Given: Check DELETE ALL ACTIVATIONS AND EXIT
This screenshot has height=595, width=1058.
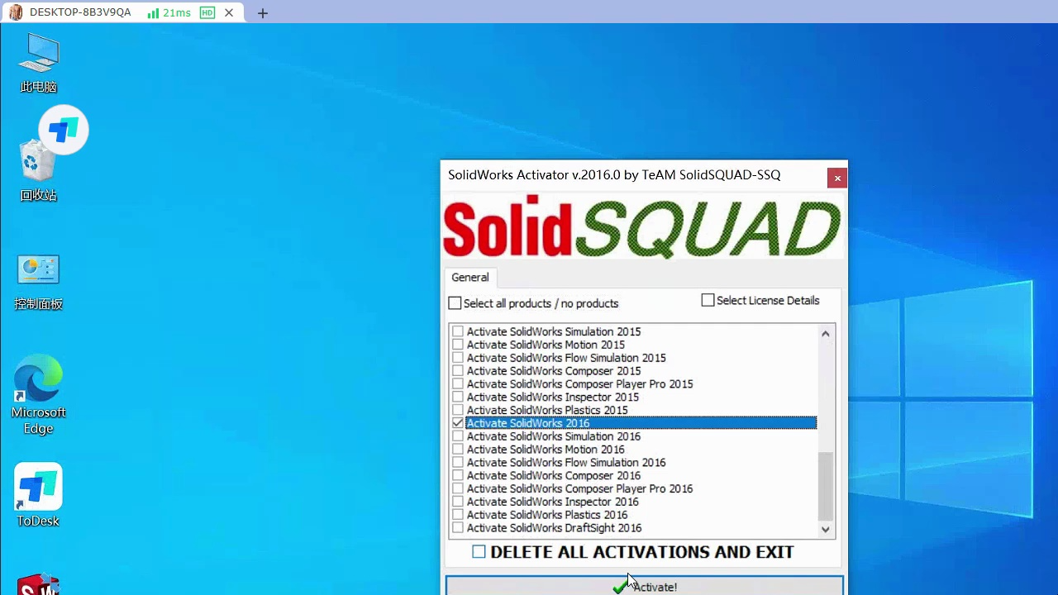Looking at the screenshot, I should pyautogui.click(x=479, y=551).
